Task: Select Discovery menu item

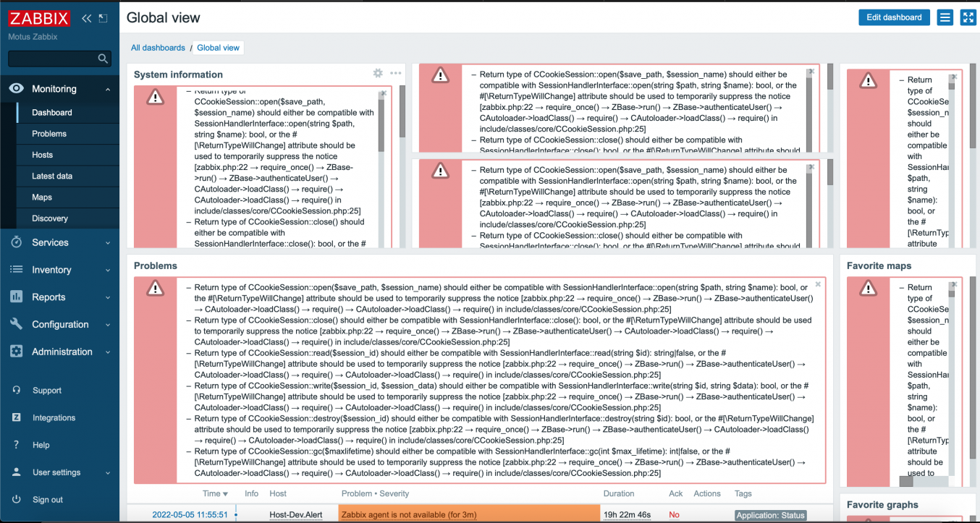Action: click(x=50, y=218)
